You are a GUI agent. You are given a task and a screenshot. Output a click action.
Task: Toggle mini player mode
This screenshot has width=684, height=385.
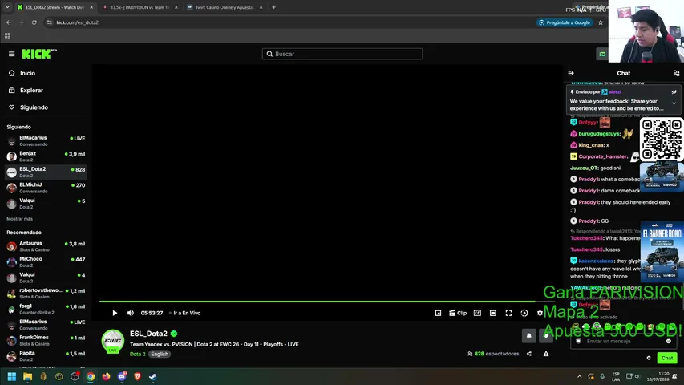point(438,313)
